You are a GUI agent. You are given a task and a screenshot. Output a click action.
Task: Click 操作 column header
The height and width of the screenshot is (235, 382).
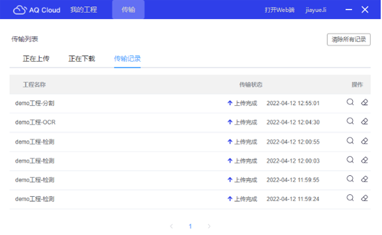[357, 85]
